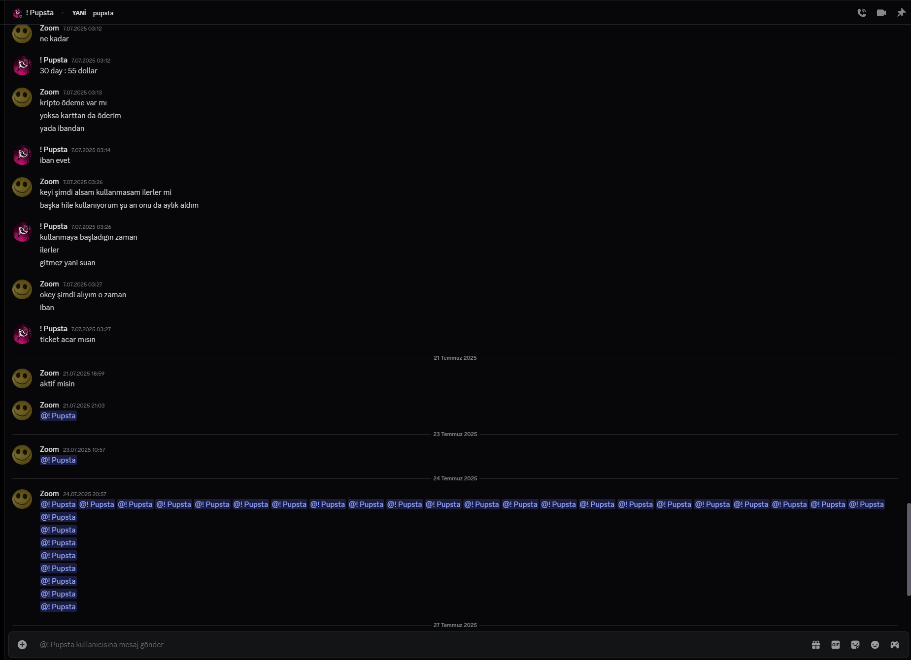Viewport: 911px width, 660px height.
Task: Open Zoom's avatar on 'ne kadar' message
Action: (22, 33)
